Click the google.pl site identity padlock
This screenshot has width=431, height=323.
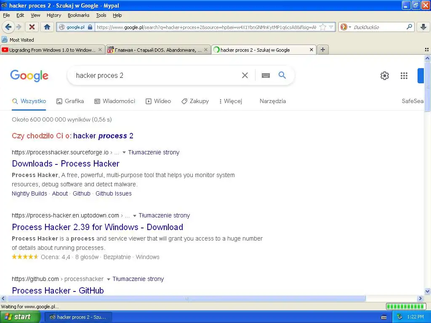90,27
